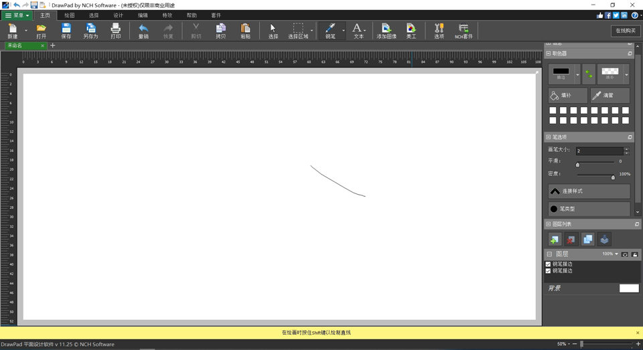Collapse the 图层列表 panel

pyautogui.click(x=549, y=224)
